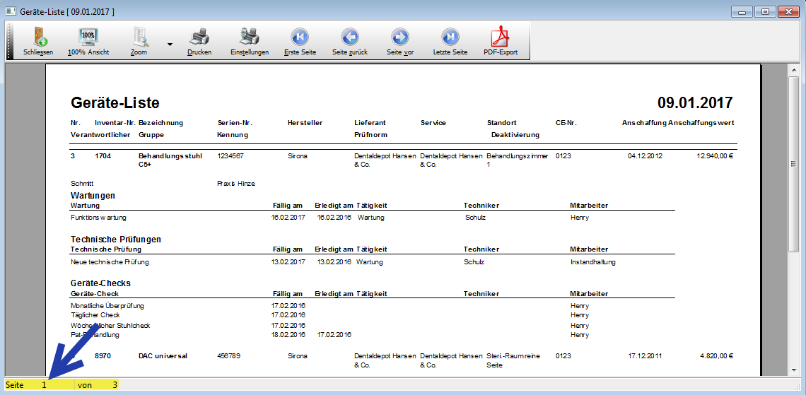Open the Zoom dropdown arrow
Image resolution: width=806 pixels, height=395 pixels.
click(x=170, y=45)
